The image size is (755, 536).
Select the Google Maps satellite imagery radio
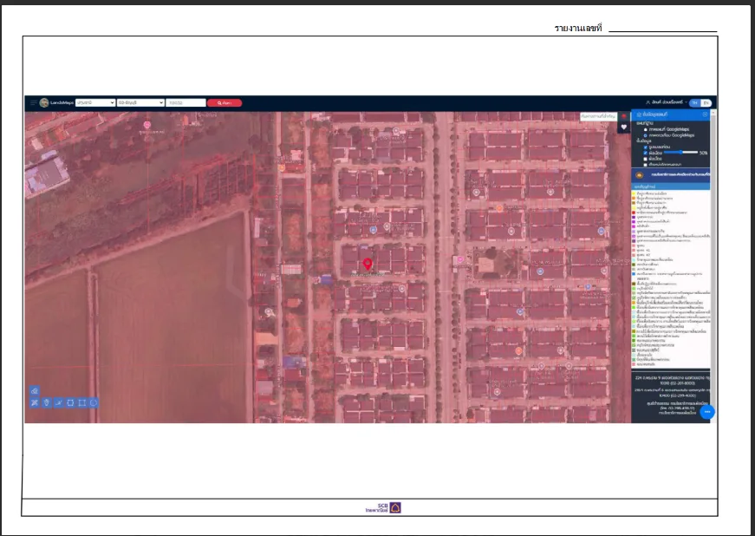tap(645, 135)
